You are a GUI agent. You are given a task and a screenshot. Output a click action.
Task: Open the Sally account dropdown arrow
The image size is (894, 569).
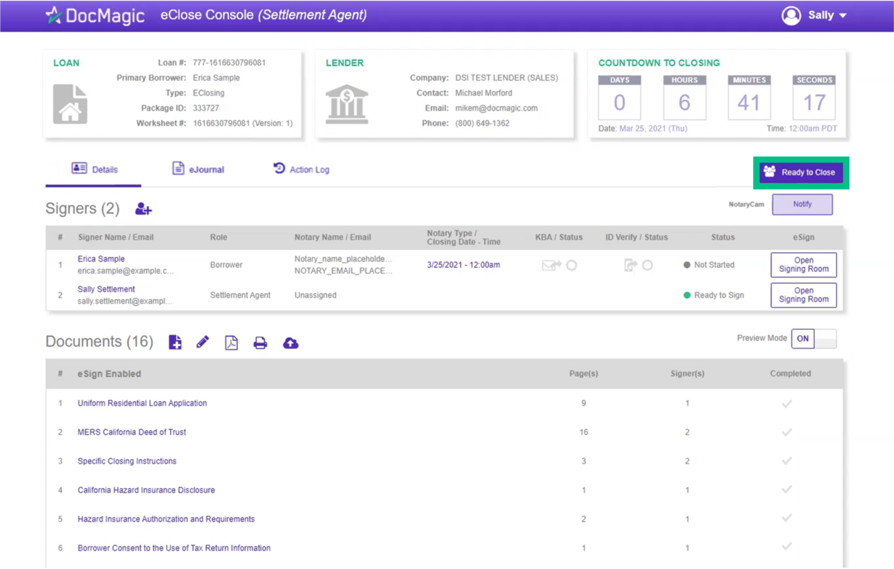[x=843, y=16]
